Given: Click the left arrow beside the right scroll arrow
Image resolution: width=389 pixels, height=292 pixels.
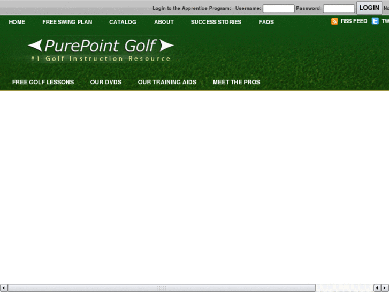Looking at the screenshot, I should tap(377, 288).
